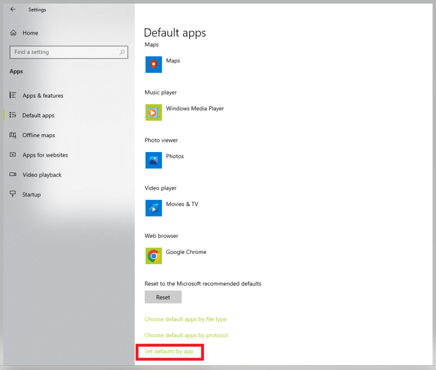Click the Apps for websites icon
The image size is (436, 370).
[x=13, y=155]
